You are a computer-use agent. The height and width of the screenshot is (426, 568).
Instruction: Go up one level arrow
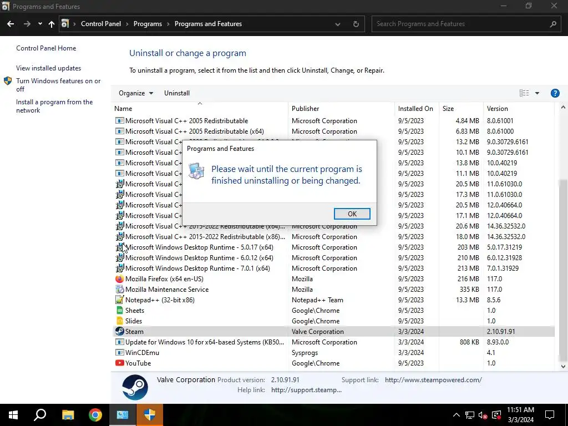pyautogui.click(x=52, y=24)
